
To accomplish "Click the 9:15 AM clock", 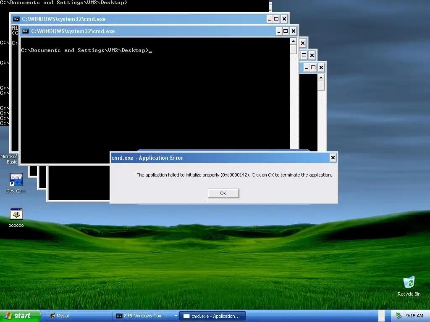I will (414, 316).
